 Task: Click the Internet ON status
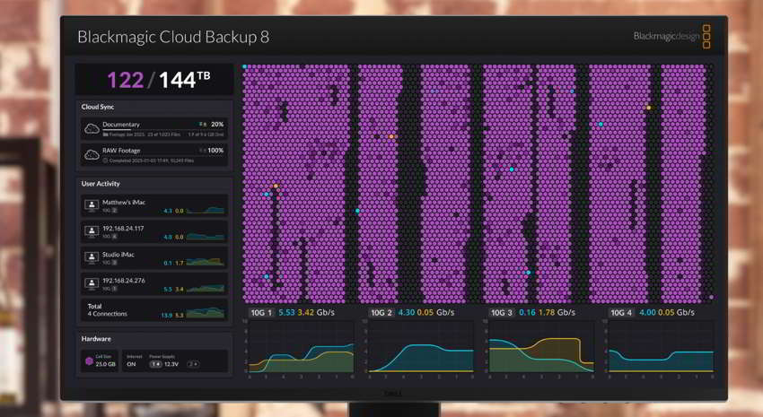coord(131,364)
